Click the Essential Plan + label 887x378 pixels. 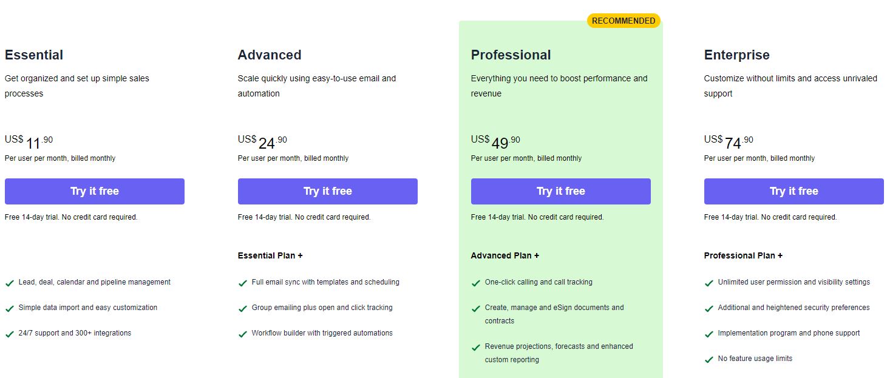(x=270, y=255)
